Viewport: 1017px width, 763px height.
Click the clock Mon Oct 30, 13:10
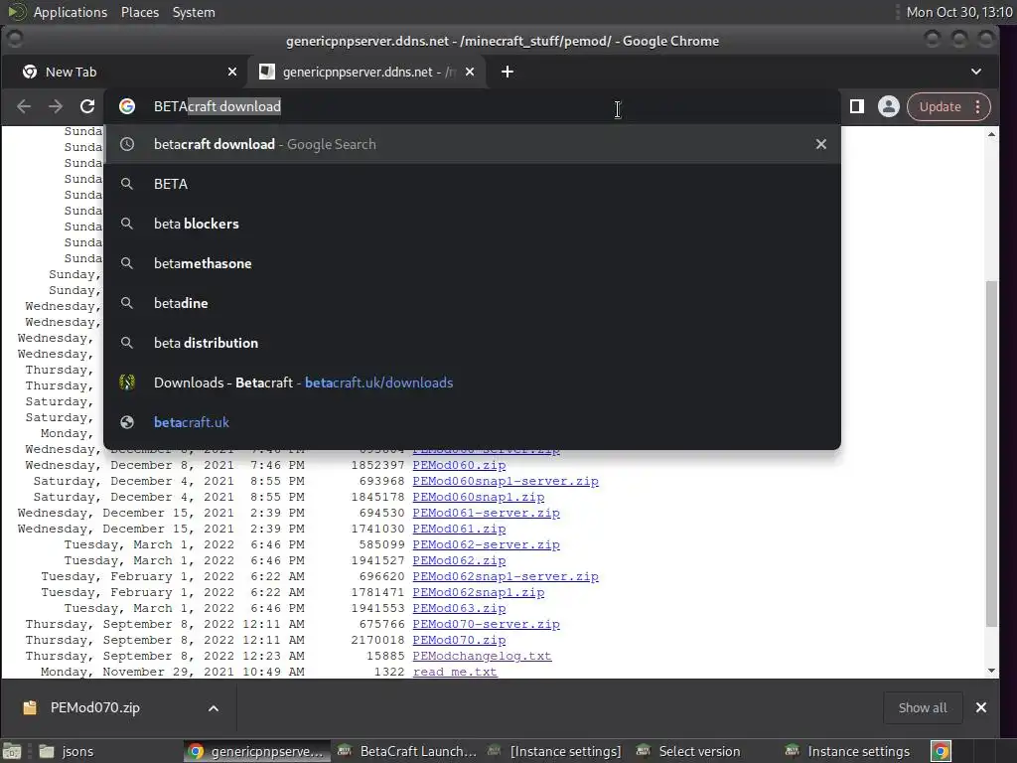pos(959,12)
